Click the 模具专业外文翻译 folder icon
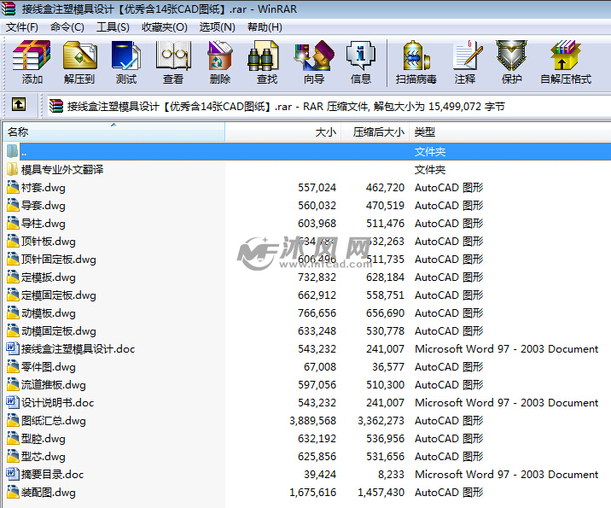611x508 pixels. (x=13, y=170)
